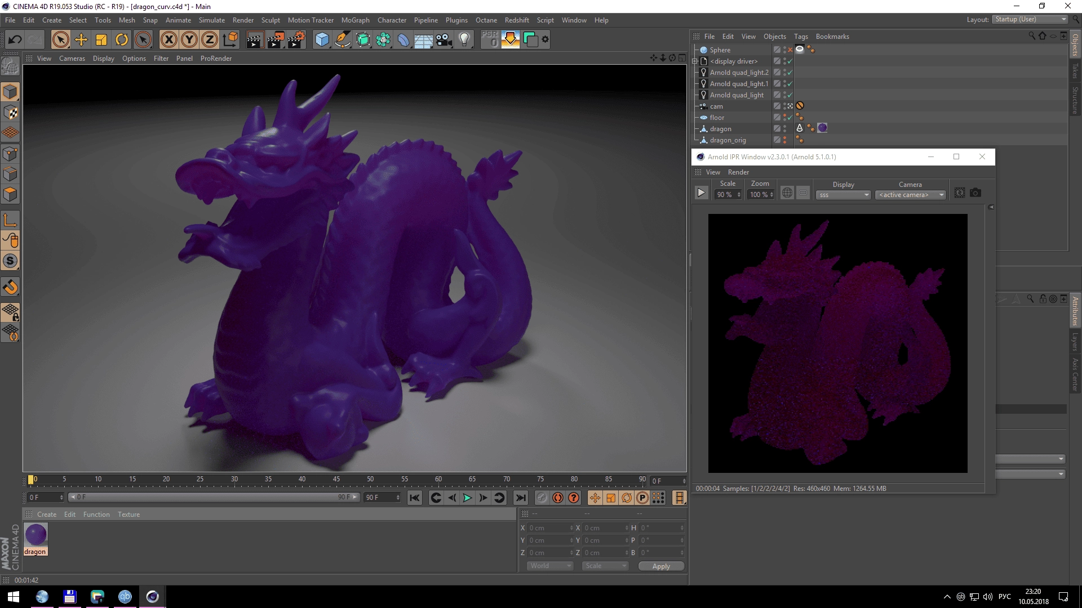
Task: Toggle dragon_orig visibility dots
Action: pos(785,140)
